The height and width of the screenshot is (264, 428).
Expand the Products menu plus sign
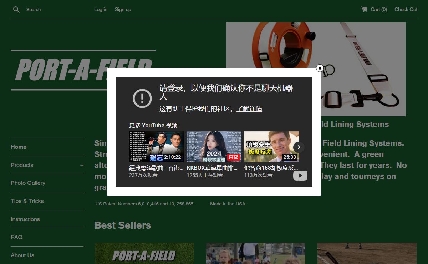point(82,165)
